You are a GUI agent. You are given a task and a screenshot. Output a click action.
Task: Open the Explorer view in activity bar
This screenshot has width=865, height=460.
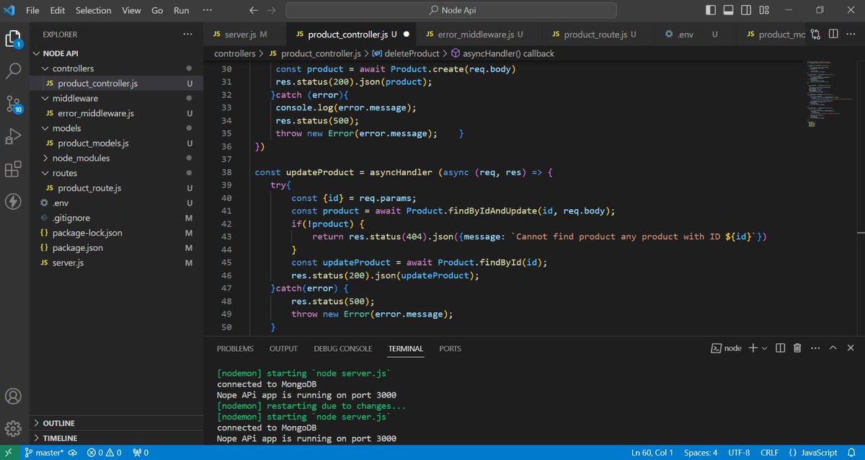(14, 38)
